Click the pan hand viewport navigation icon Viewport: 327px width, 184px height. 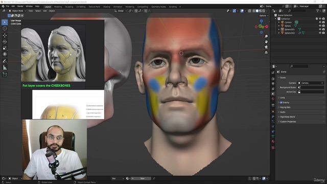pyautogui.click(x=266, y=42)
